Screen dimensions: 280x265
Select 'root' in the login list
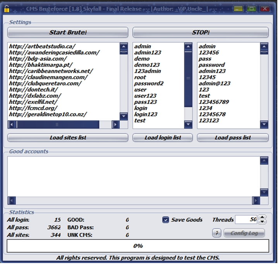[x=140, y=77]
